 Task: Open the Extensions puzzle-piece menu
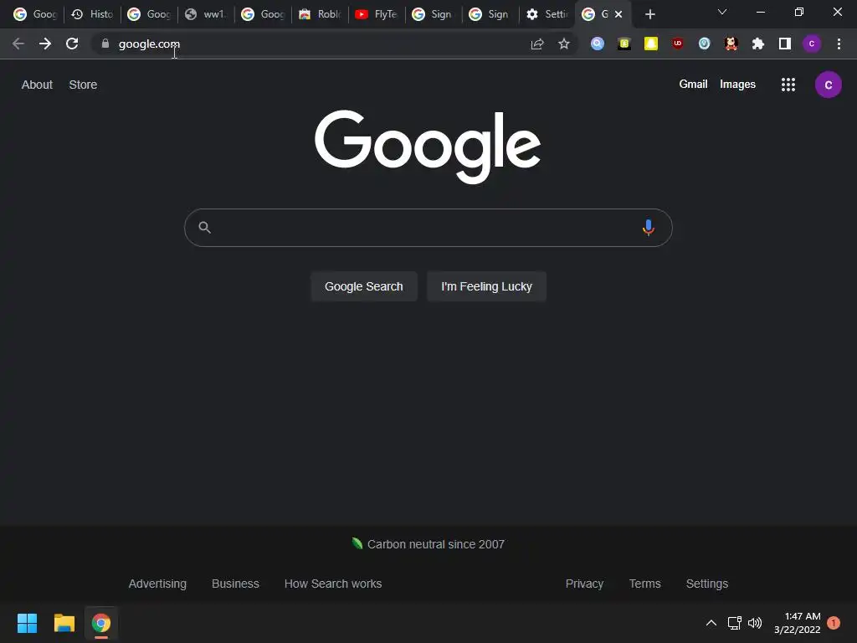pos(758,44)
